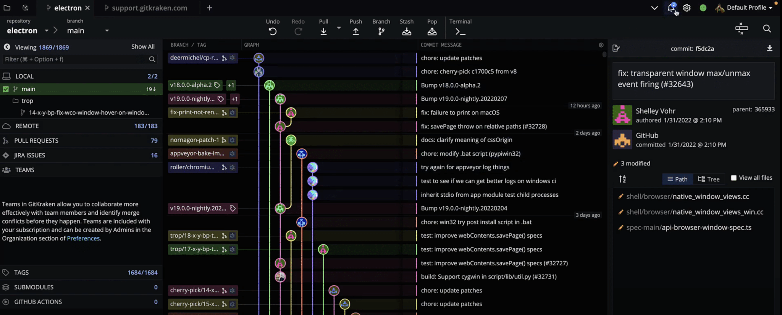Open the Terminal from the toolbar

(x=460, y=32)
